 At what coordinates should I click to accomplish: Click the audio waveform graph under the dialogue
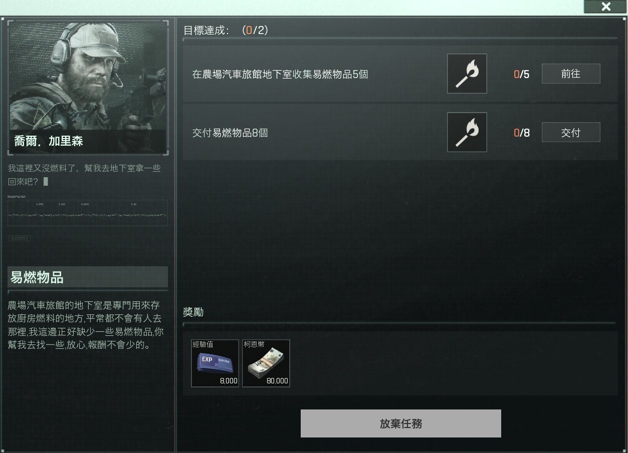tap(88, 213)
